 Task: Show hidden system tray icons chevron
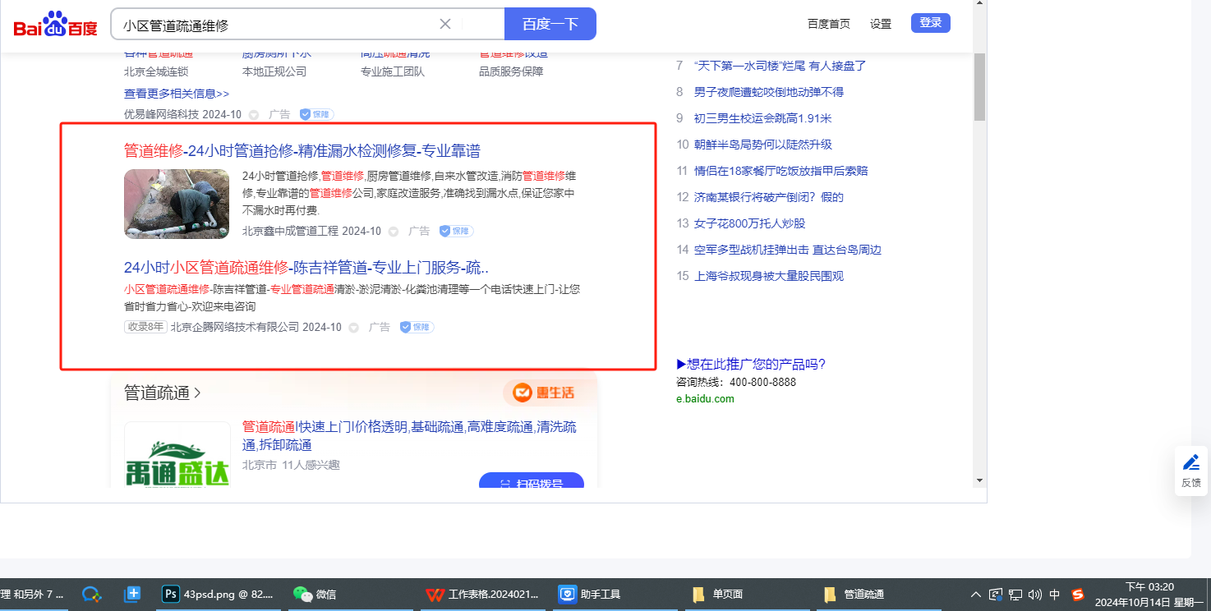[976, 594]
